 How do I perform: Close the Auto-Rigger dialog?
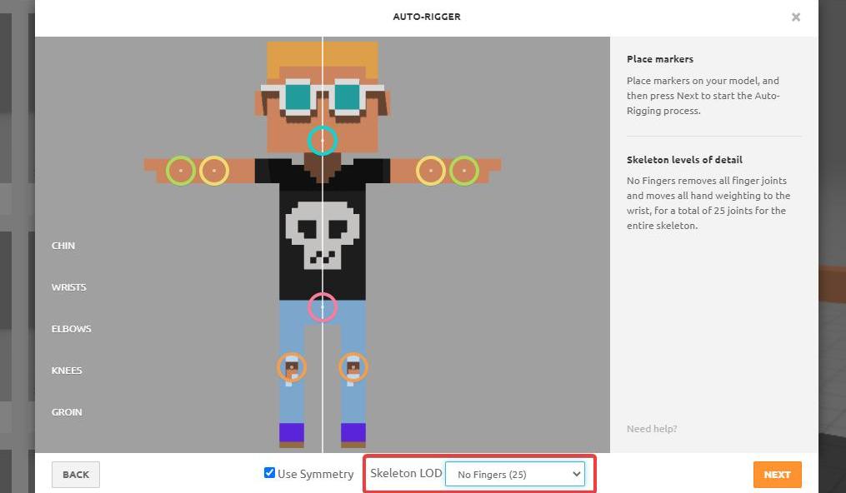796,17
